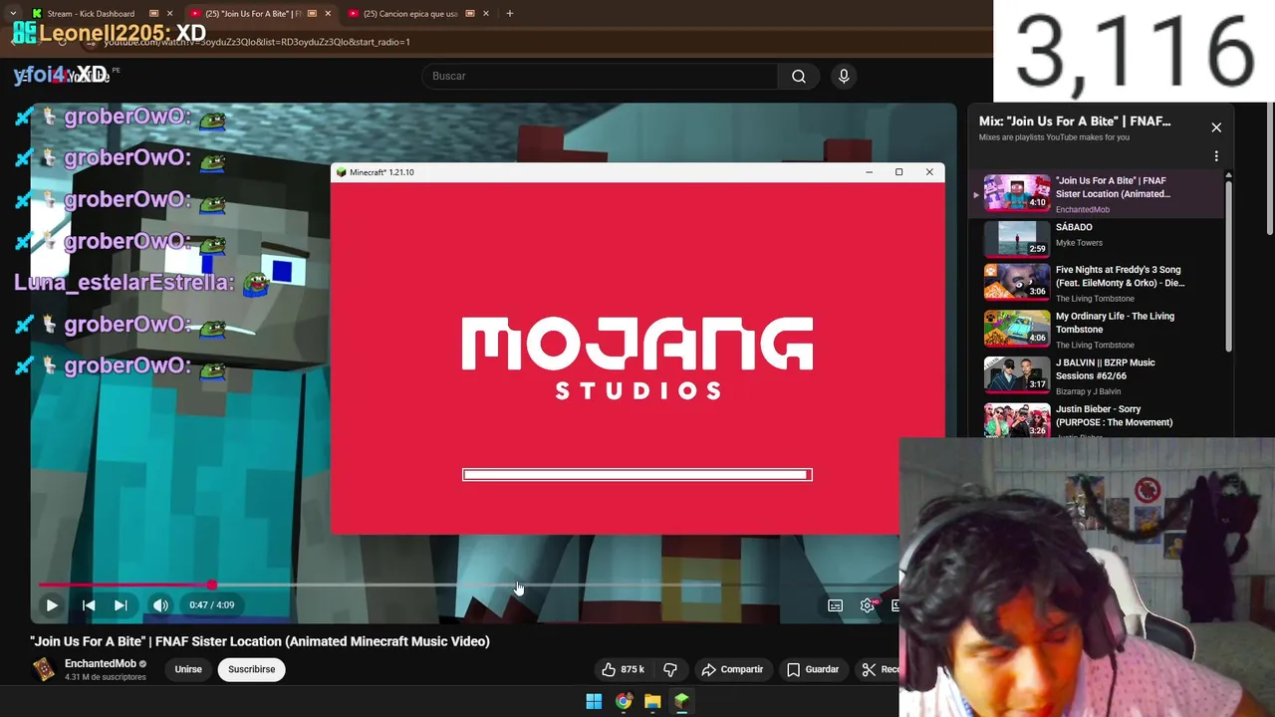Viewport: 1275px width, 717px height.
Task: Open the tab search dropdown chevron
Action: 13,14
